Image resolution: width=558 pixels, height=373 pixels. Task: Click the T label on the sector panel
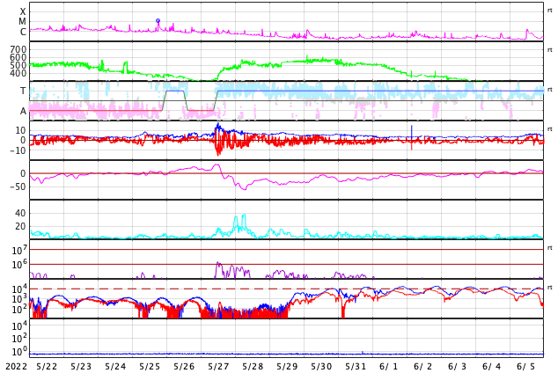click(23, 91)
